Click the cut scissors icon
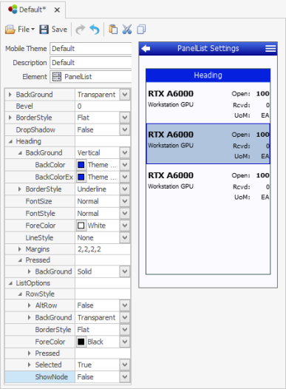This screenshot has width=286, height=389. coord(127,30)
